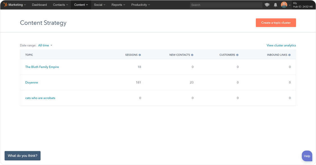Open View cluster analytics link
316x165 pixels.
tap(281, 45)
